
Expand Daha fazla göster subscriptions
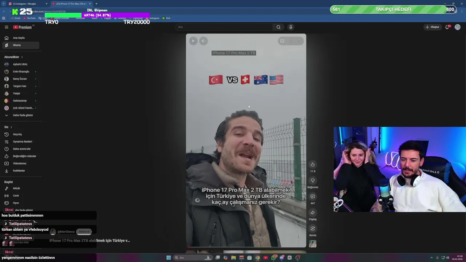21,115
